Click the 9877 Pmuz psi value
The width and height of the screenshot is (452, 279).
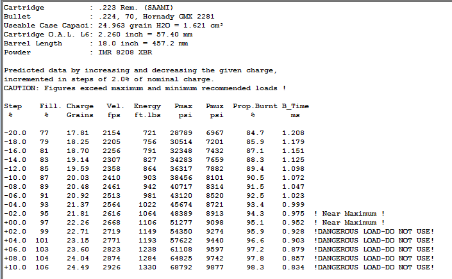[215, 266]
